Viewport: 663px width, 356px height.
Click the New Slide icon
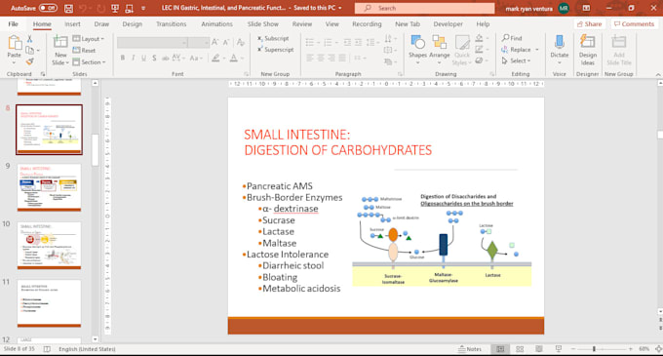coord(60,43)
